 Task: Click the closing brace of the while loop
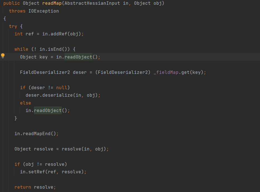tap(16, 118)
